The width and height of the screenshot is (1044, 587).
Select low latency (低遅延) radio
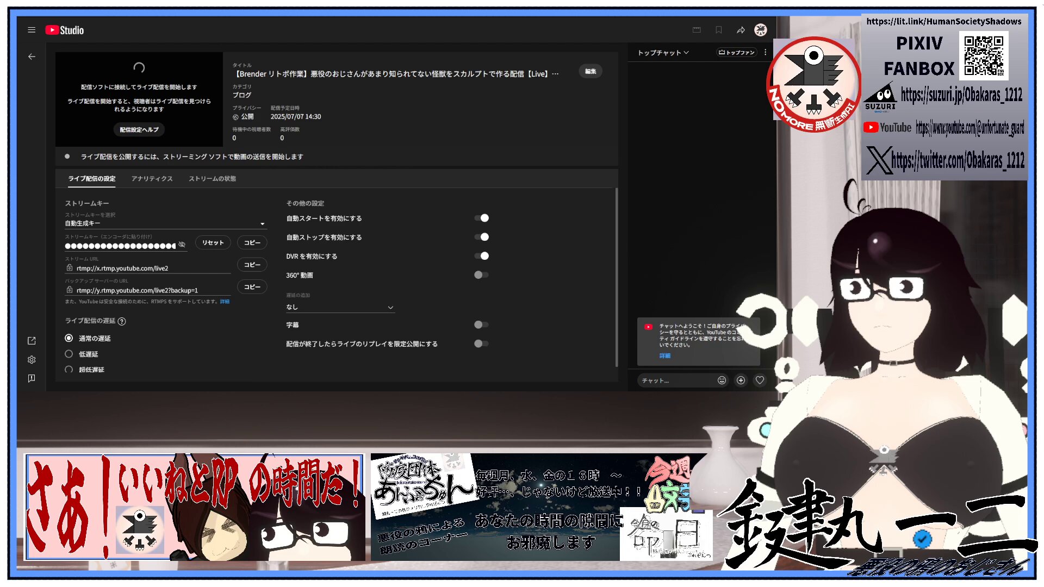[x=69, y=354]
